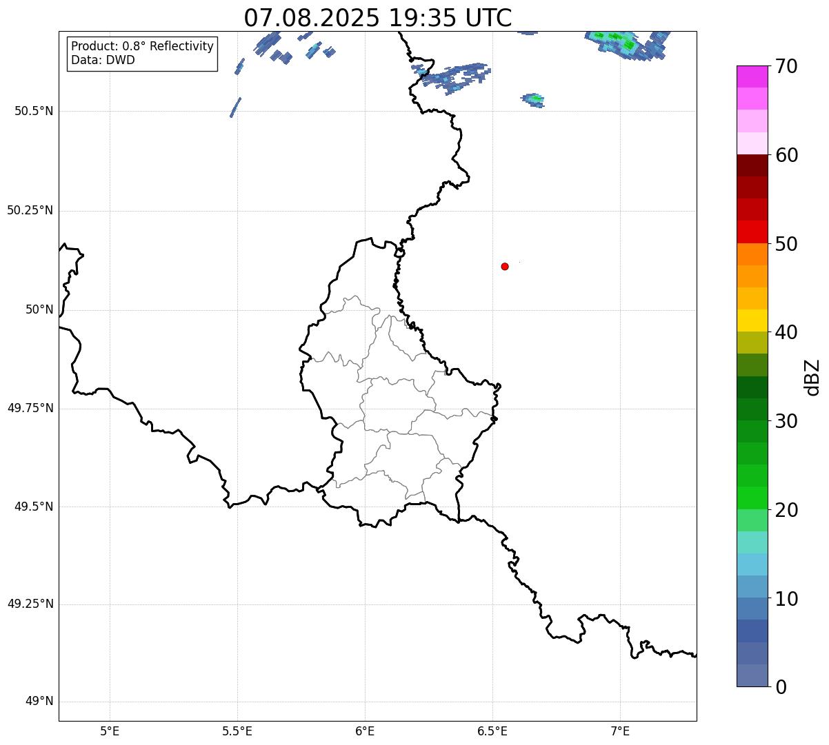Screen dimensions: 829x745
Task: Click the red location marker dot
Action: [505, 266]
